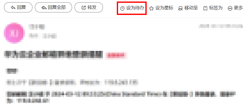246x104 pixels.
Task: Toggle 设为星标 for this email
Action: click(x=161, y=8)
